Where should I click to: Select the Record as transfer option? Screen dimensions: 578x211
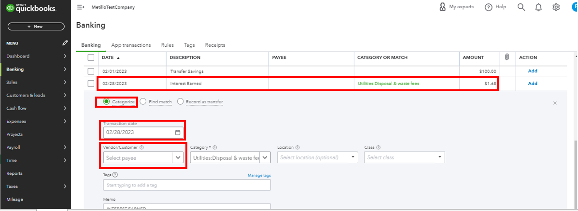pyautogui.click(x=181, y=102)
